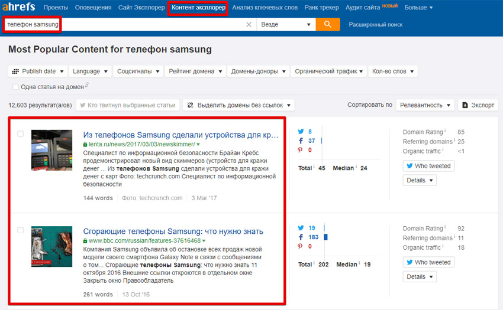Image resolution: width=503 pixels, height=310 pixels.
Task: Open the lenta.ru/news URL link
Action: (x=142, y=145)
